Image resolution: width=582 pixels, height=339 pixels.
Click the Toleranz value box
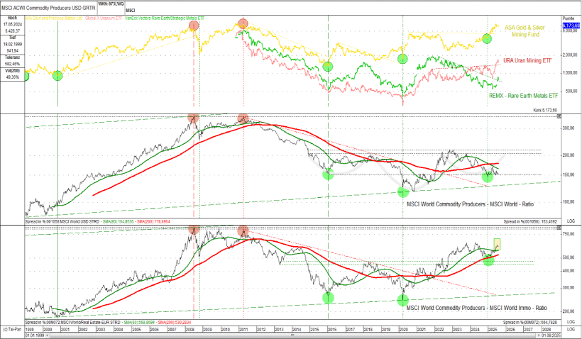click(12, 65)
